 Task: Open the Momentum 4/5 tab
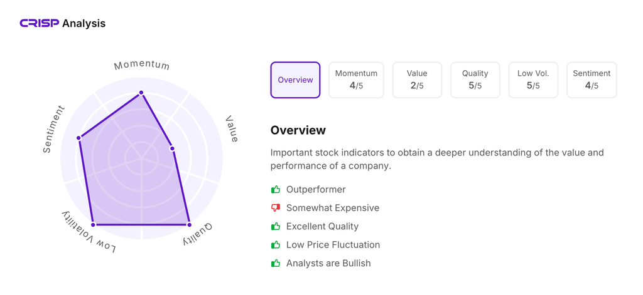pos(356,80)
